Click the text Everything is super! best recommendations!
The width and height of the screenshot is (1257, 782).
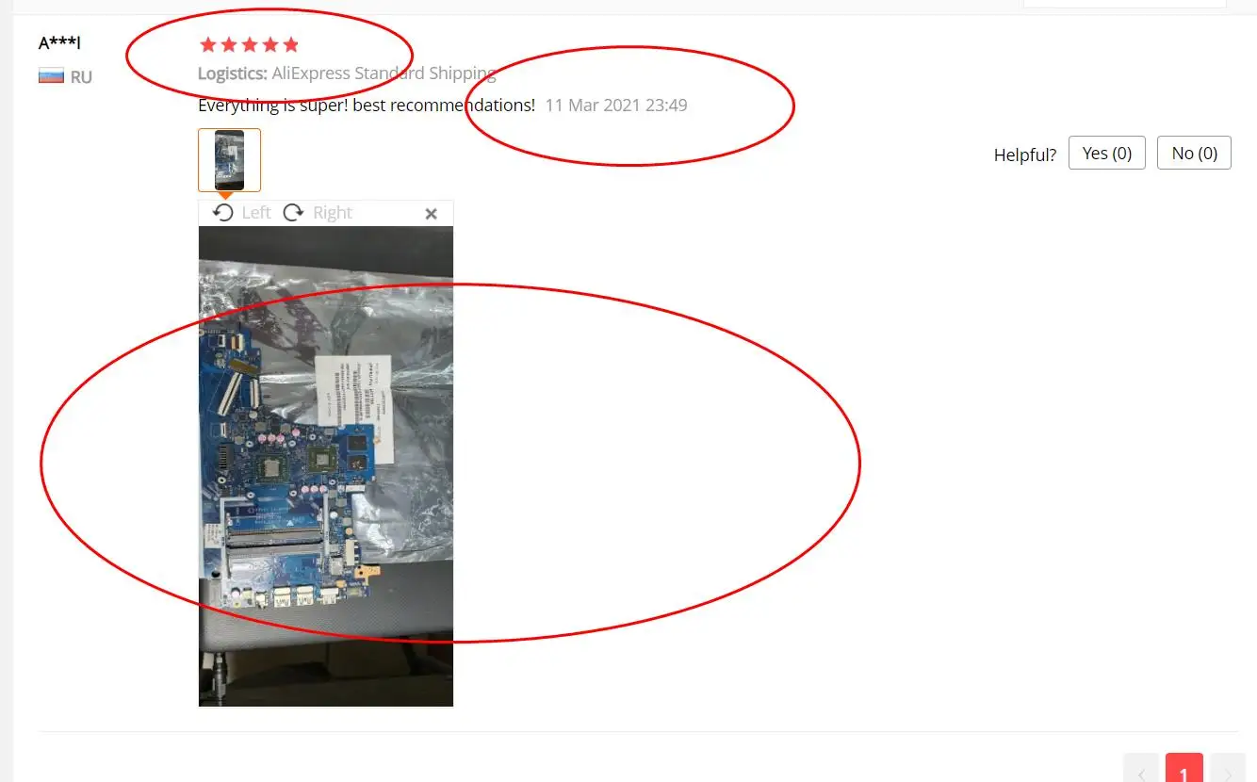click(367, 105)
